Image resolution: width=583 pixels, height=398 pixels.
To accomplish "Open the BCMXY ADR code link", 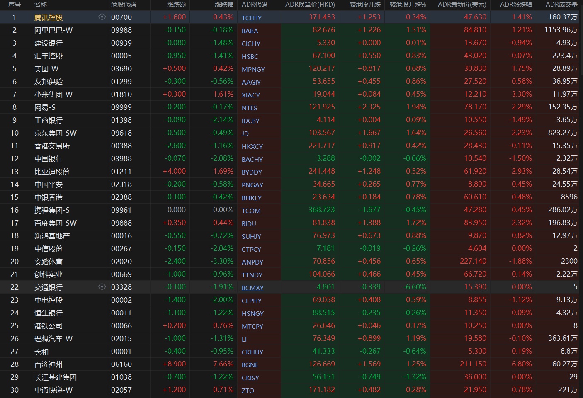I will pyautogui.click(x=253, y=288).
